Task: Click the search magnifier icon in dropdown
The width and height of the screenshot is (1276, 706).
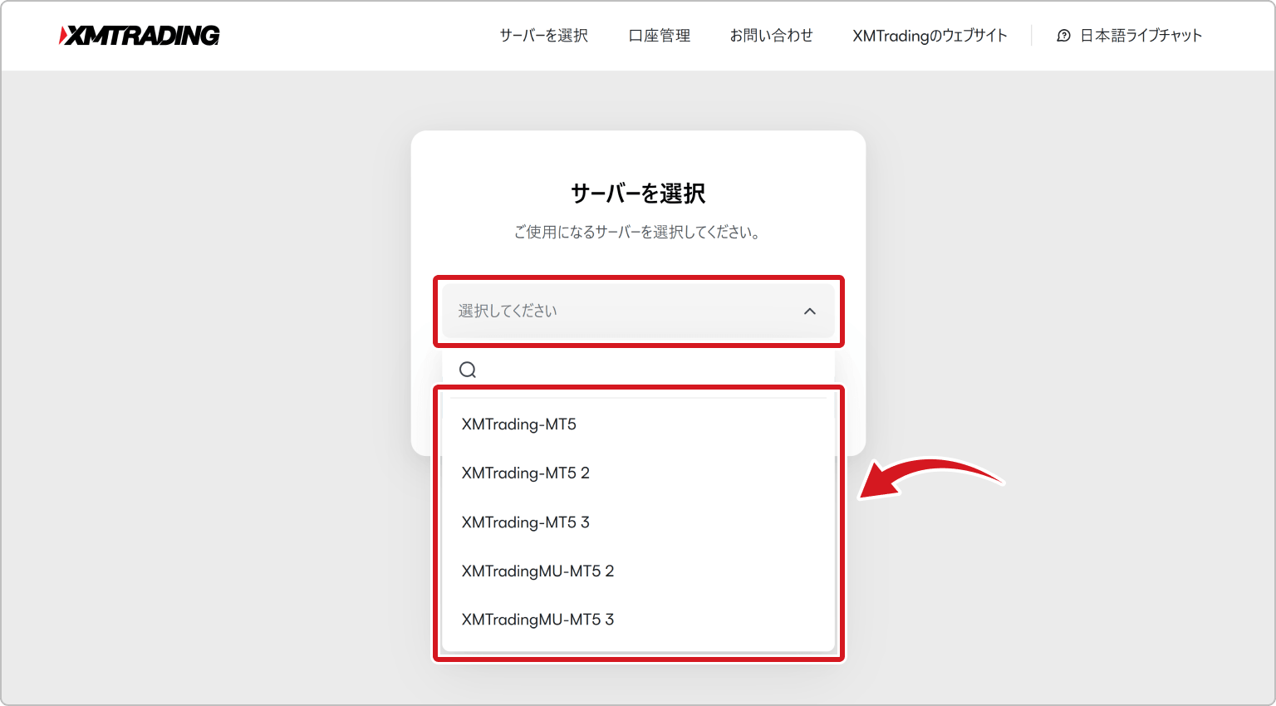Action: [x=468, y=370]
